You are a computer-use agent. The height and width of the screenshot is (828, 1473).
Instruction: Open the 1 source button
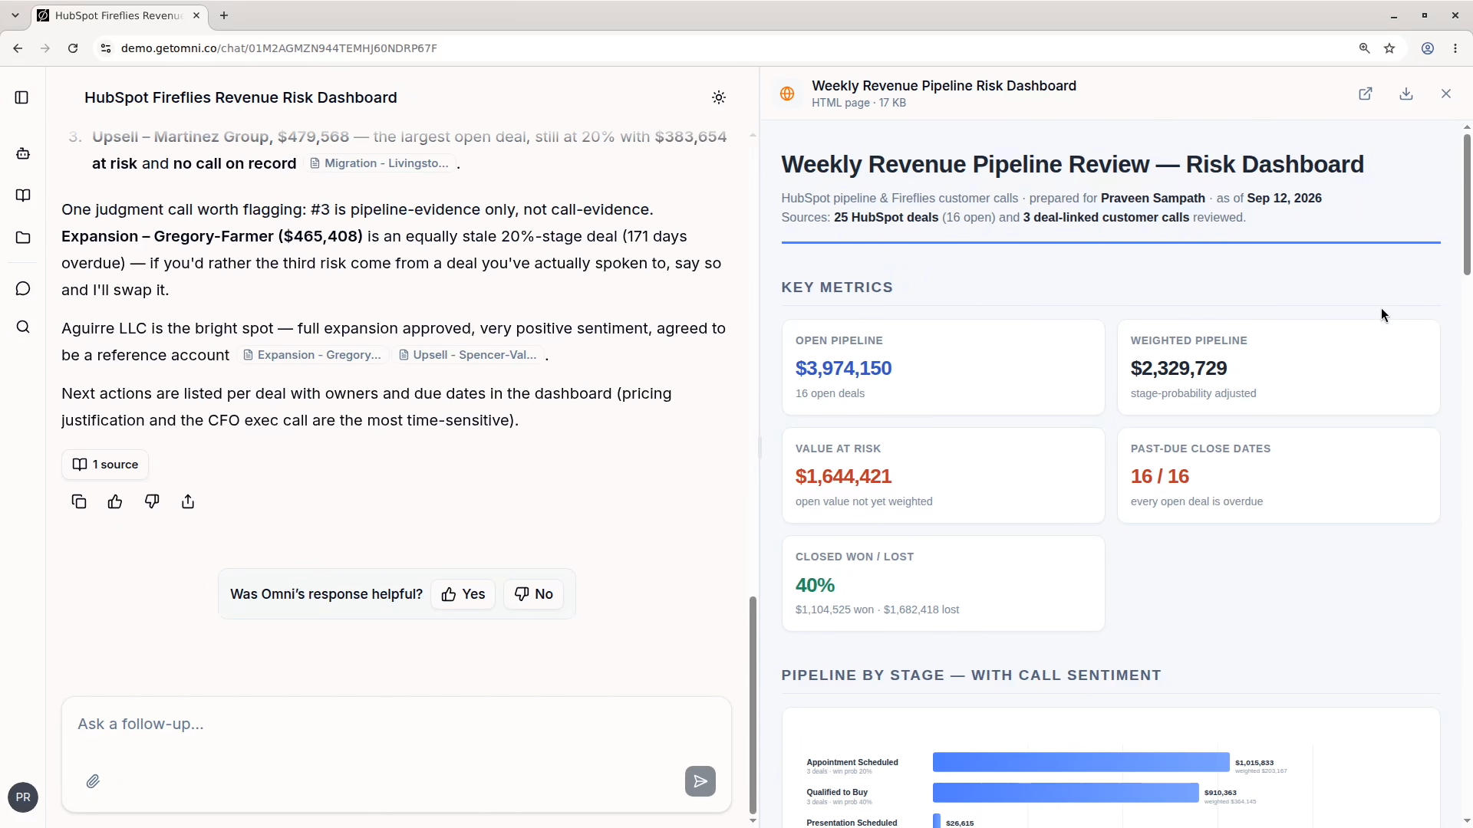(105, 465)
